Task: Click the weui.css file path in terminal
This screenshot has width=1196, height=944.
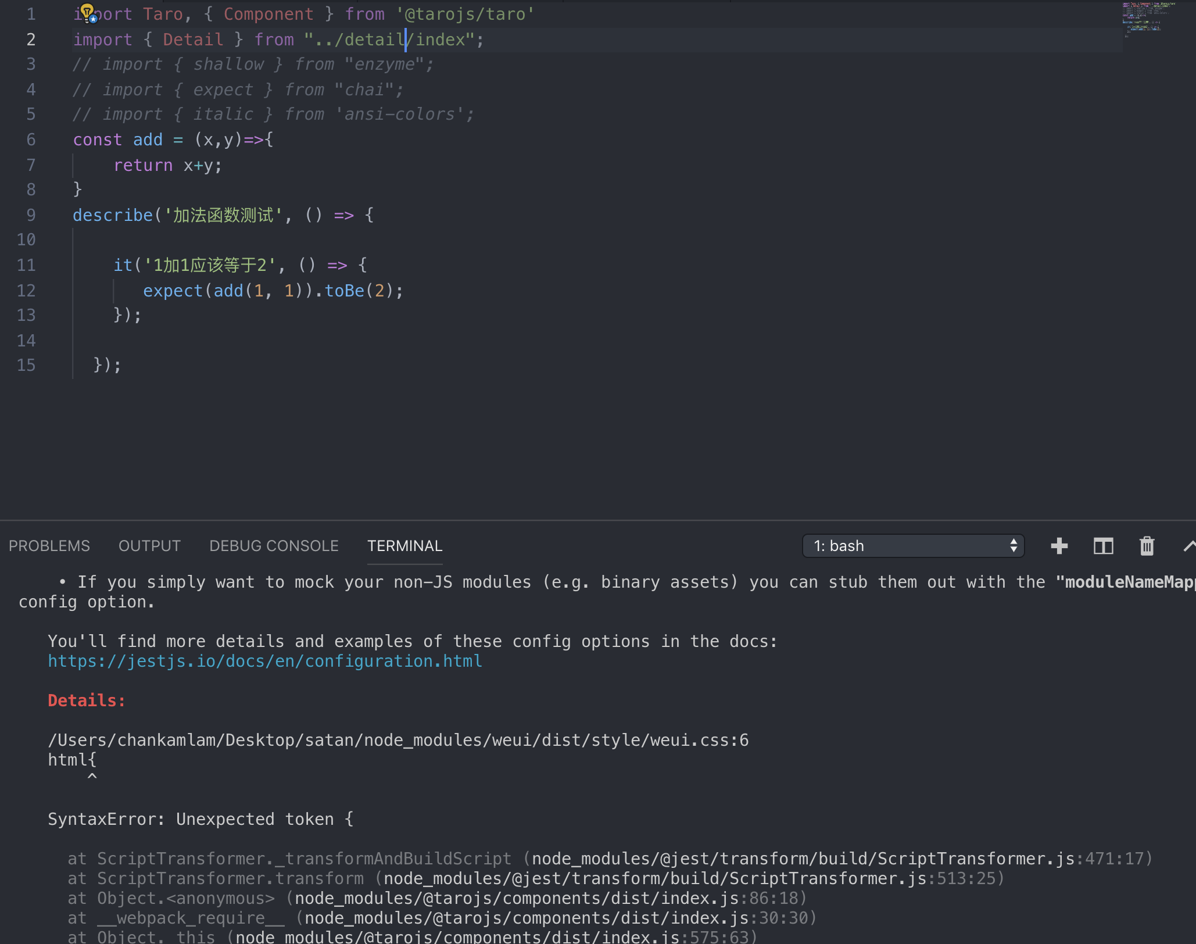Action: (x=398, y=740)
